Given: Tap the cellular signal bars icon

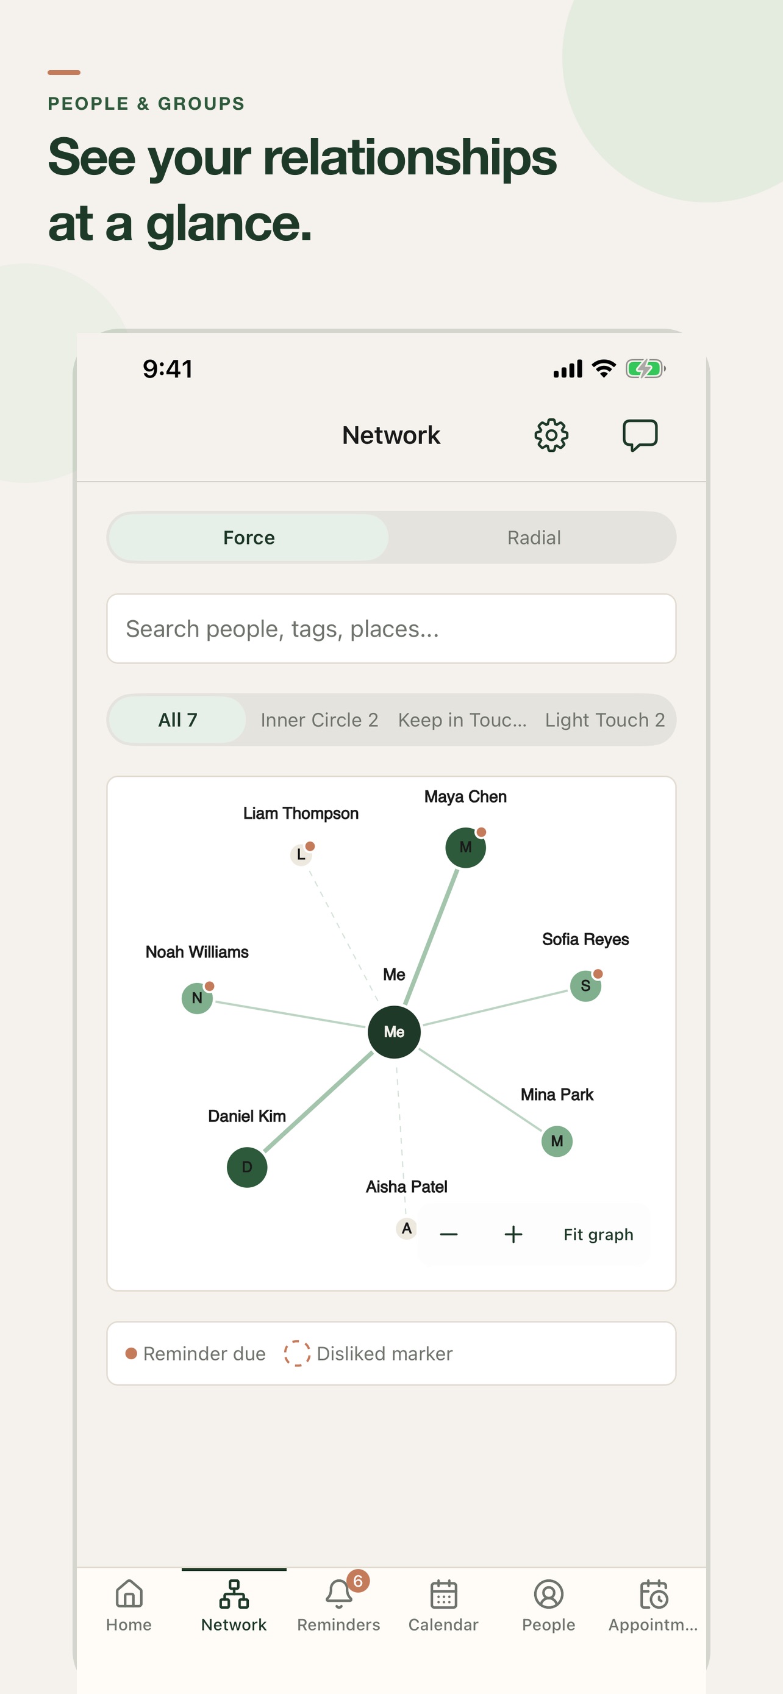Looking at the screenshot, I should pos(568,369).
